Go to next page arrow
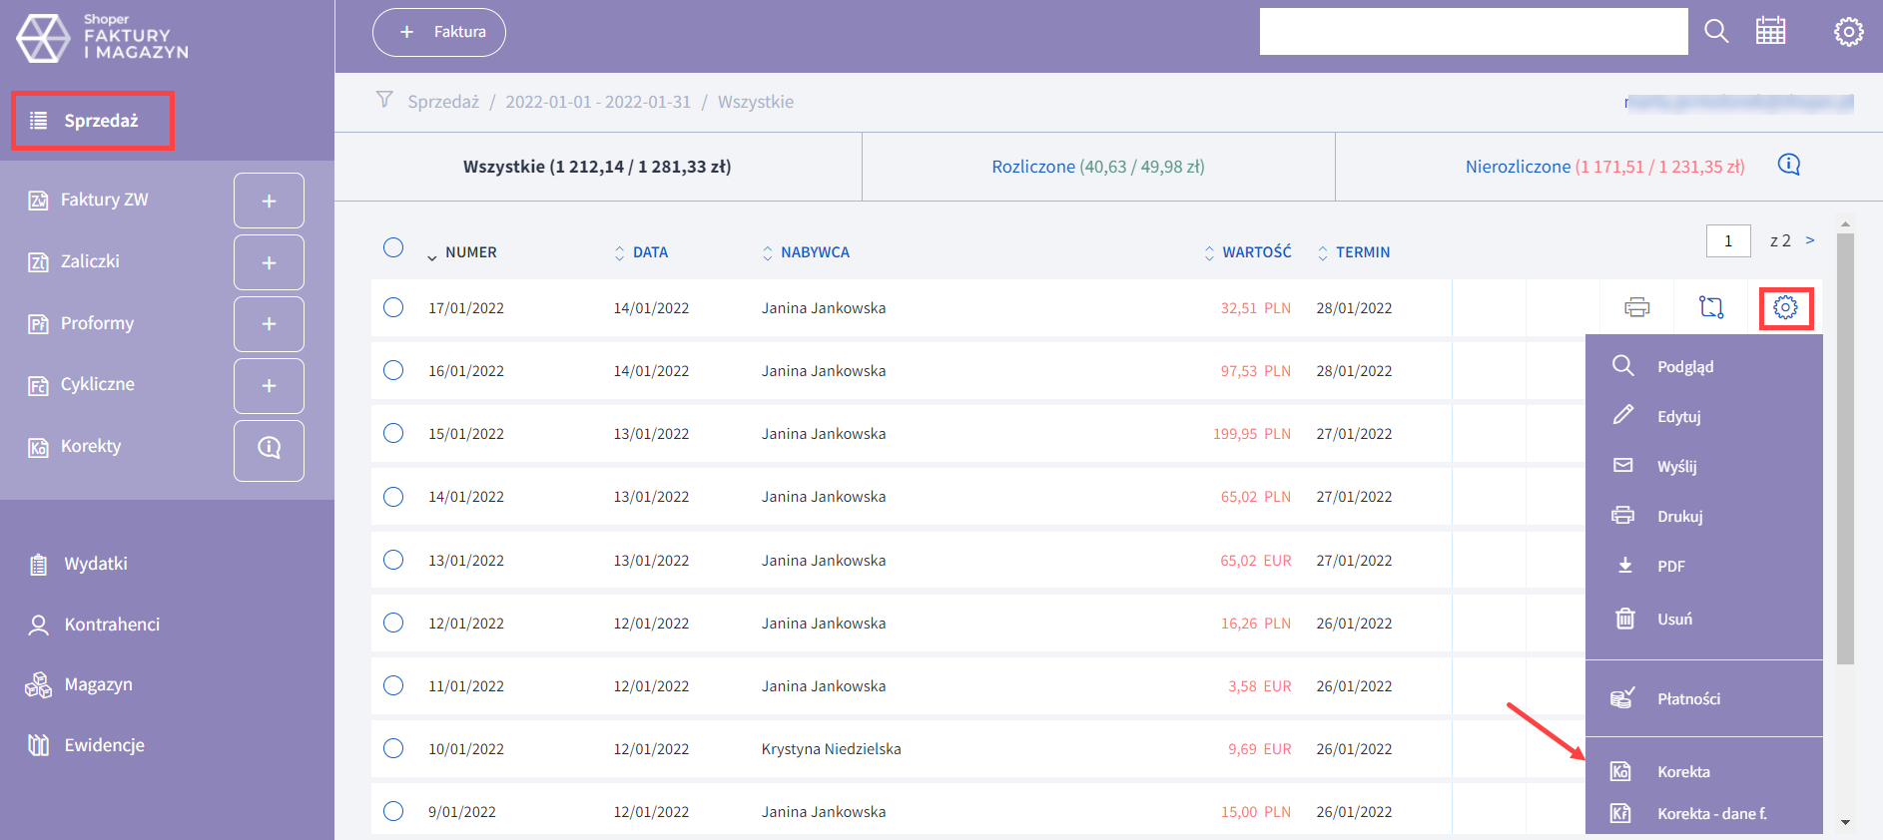 [x=1810, y=240]
